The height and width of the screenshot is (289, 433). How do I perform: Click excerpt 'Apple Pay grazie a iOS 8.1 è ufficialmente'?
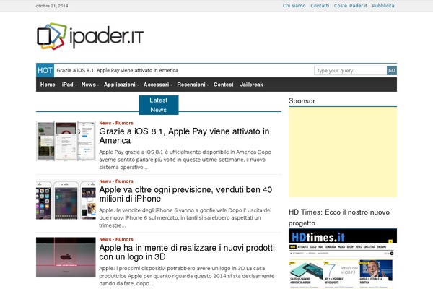pyautogui.click(x=185, y=160)
